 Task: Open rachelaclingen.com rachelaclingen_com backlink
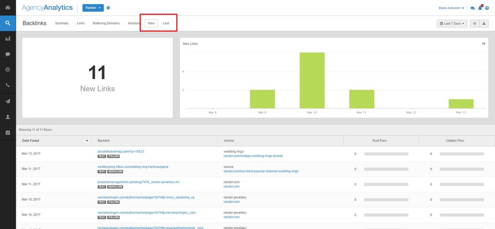(146, 212)
